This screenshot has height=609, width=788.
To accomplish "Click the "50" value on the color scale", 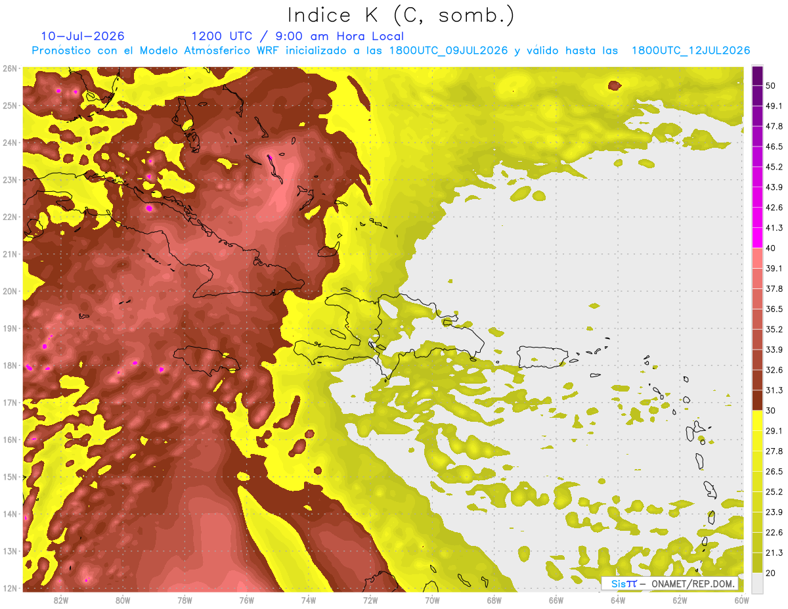I will (x=770, y=85).
